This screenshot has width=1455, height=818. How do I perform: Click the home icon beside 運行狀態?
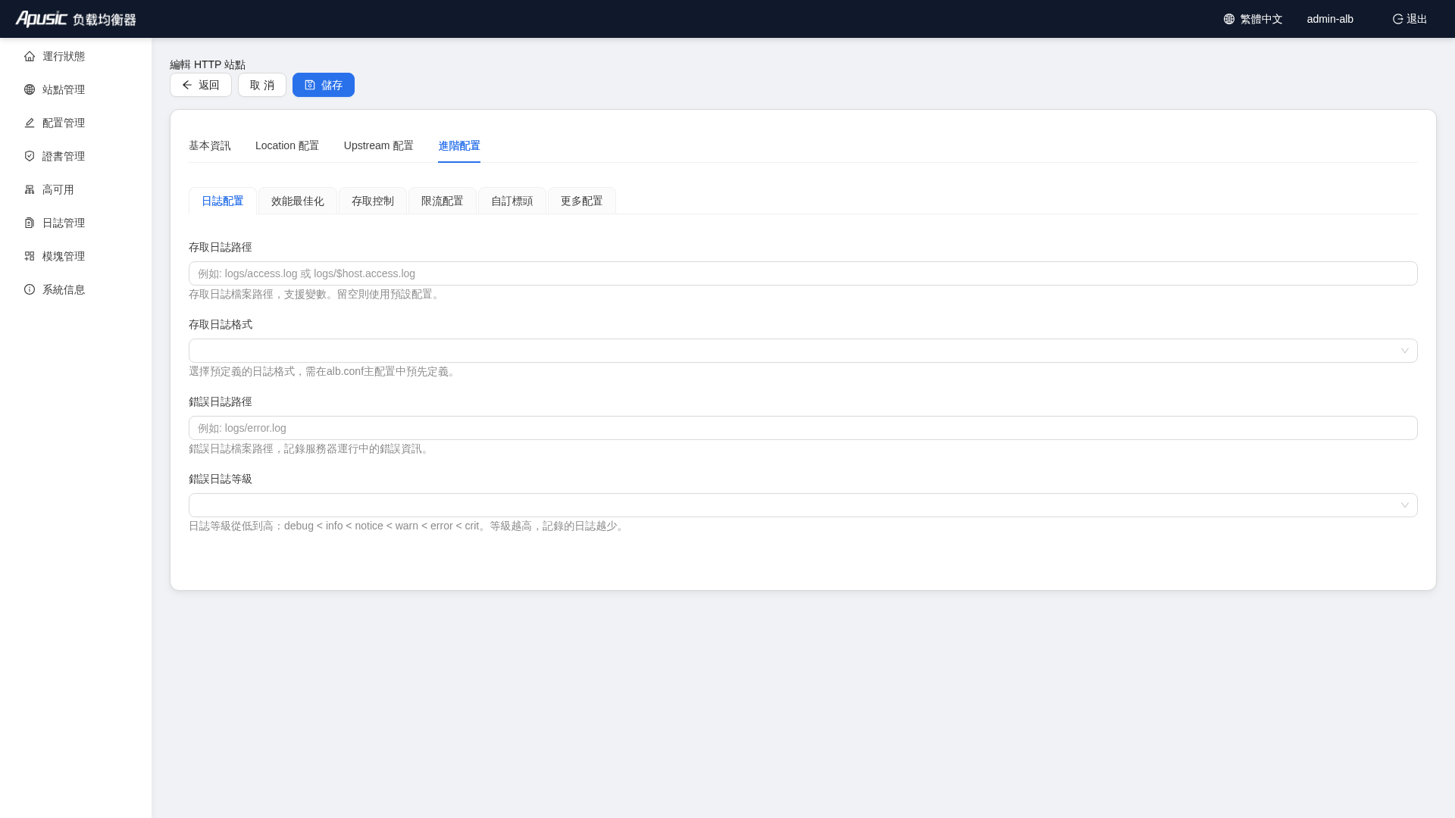(30, 56)
